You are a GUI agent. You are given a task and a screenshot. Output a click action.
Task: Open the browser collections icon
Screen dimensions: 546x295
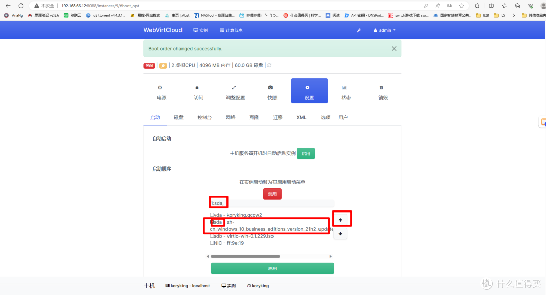(518, 6)
